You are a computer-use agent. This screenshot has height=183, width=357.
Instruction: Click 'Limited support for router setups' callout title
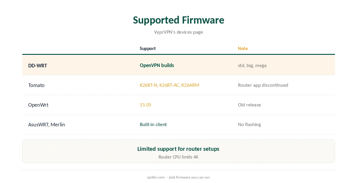(x=178, y=149)
